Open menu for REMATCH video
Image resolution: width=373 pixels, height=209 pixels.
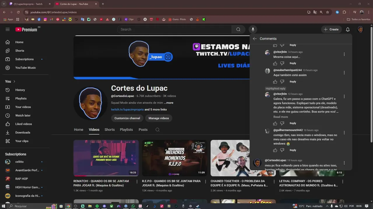point(137,181)
